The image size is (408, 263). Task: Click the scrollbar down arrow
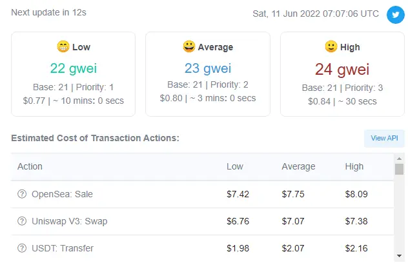tap(399, 256)
